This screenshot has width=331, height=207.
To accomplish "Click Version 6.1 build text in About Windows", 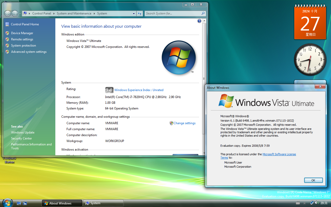I will 257,121.
